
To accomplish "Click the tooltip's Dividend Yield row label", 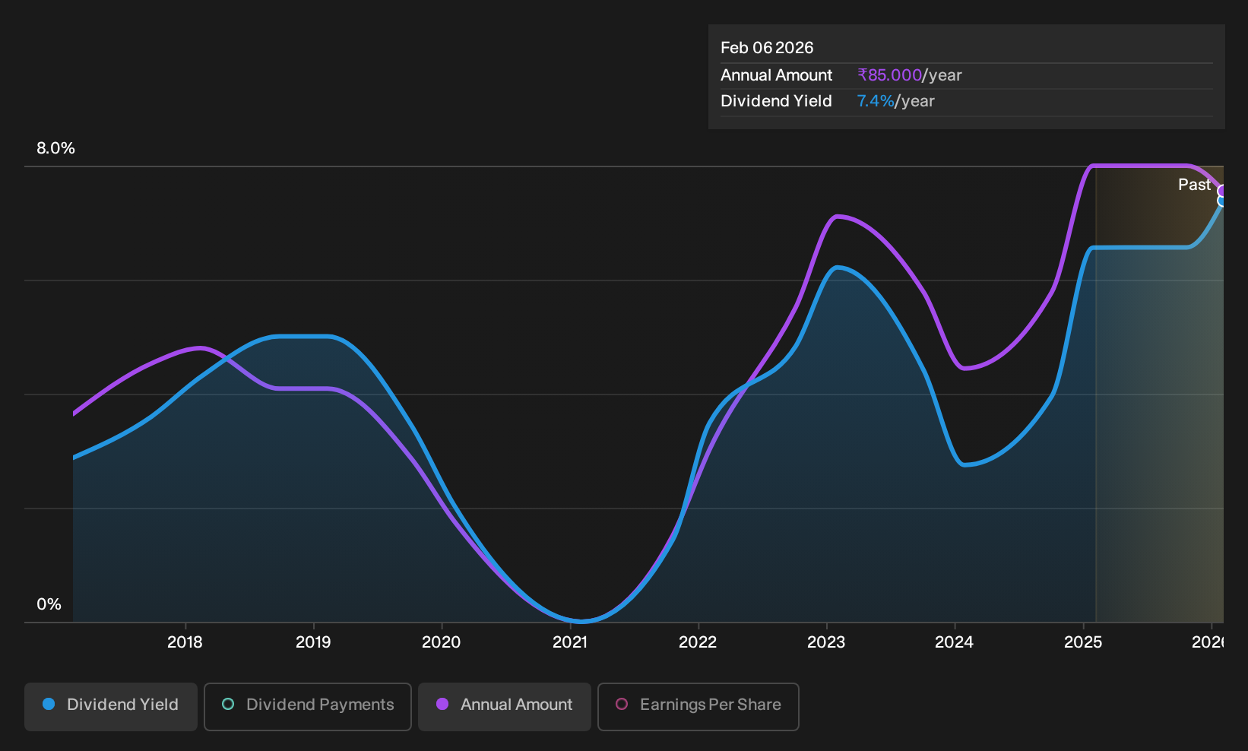I will click(x=776, y=101).
